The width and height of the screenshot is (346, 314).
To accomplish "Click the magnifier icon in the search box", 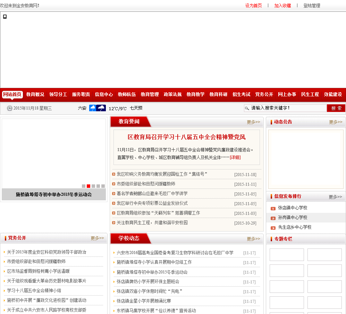I will (x=247, y=108).
